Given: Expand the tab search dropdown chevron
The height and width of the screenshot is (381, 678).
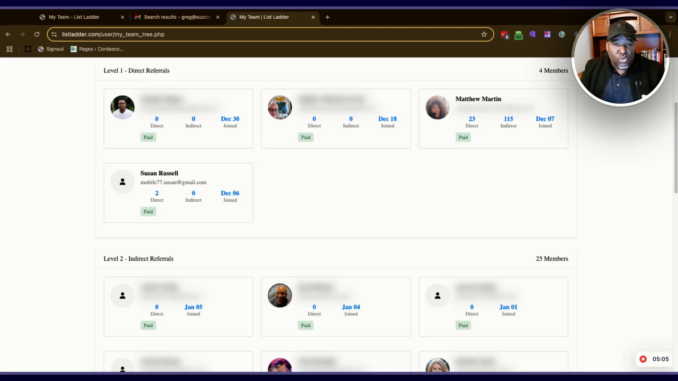Looking at the screenshot, I should point(670,17).
